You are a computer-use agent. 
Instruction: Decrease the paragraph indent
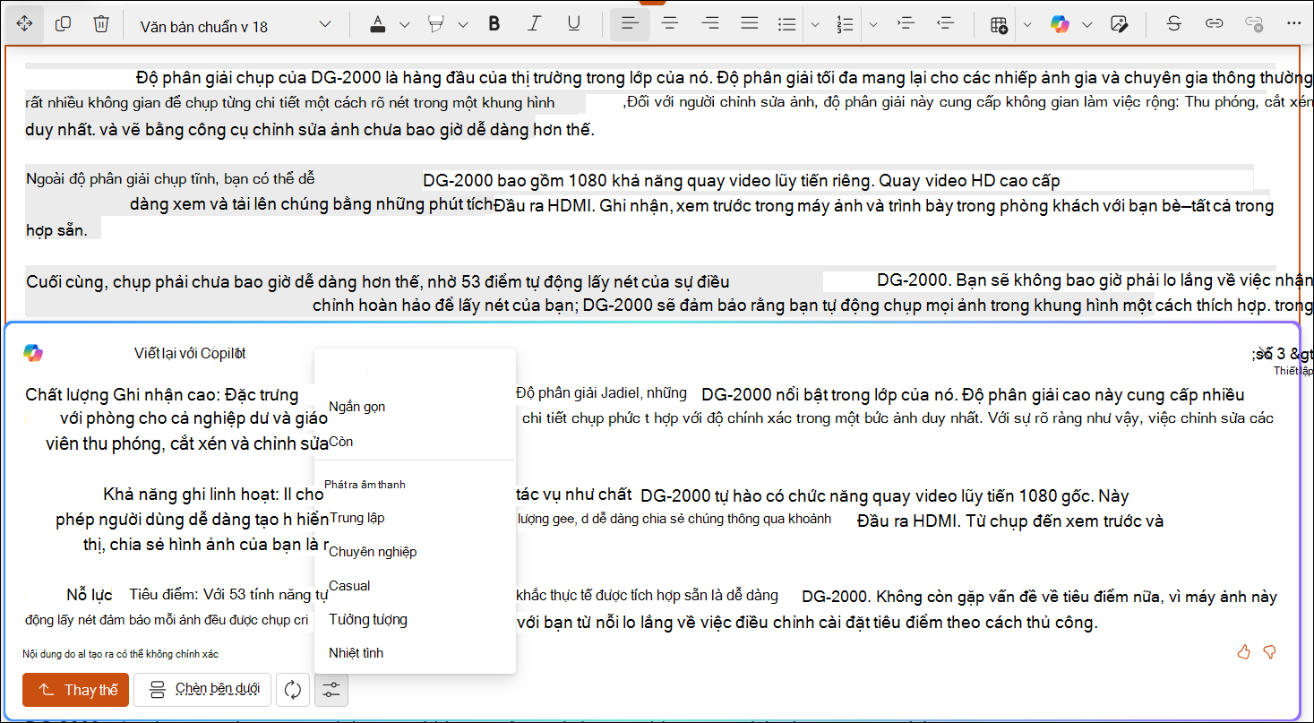coord(944,24)
